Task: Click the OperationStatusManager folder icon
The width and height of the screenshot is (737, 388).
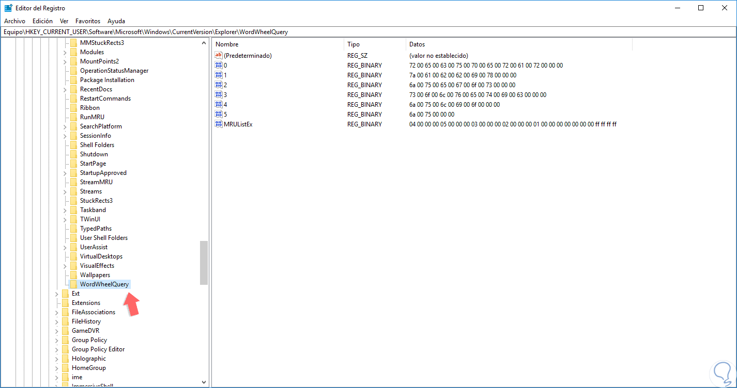Action: [73, 71]
